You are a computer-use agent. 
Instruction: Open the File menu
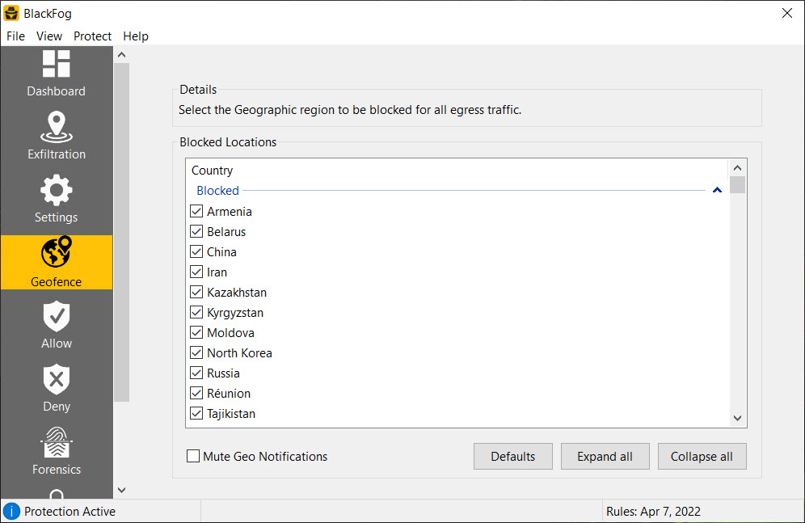click(15, 36)
